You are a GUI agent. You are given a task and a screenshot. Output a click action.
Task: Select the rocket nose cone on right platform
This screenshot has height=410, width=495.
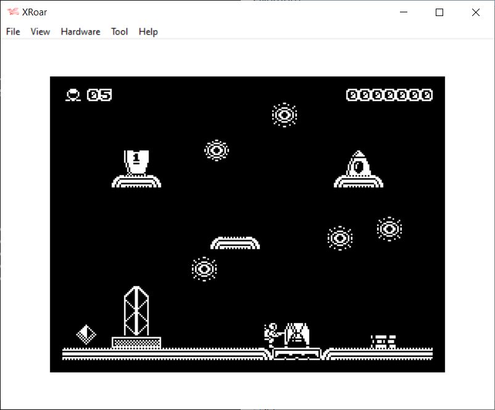coord(359,163)
